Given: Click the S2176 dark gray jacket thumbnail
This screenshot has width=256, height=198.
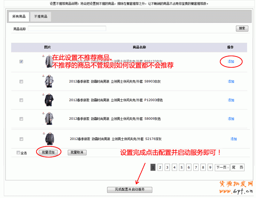Looking at the screenshot, I should [48, 139].
